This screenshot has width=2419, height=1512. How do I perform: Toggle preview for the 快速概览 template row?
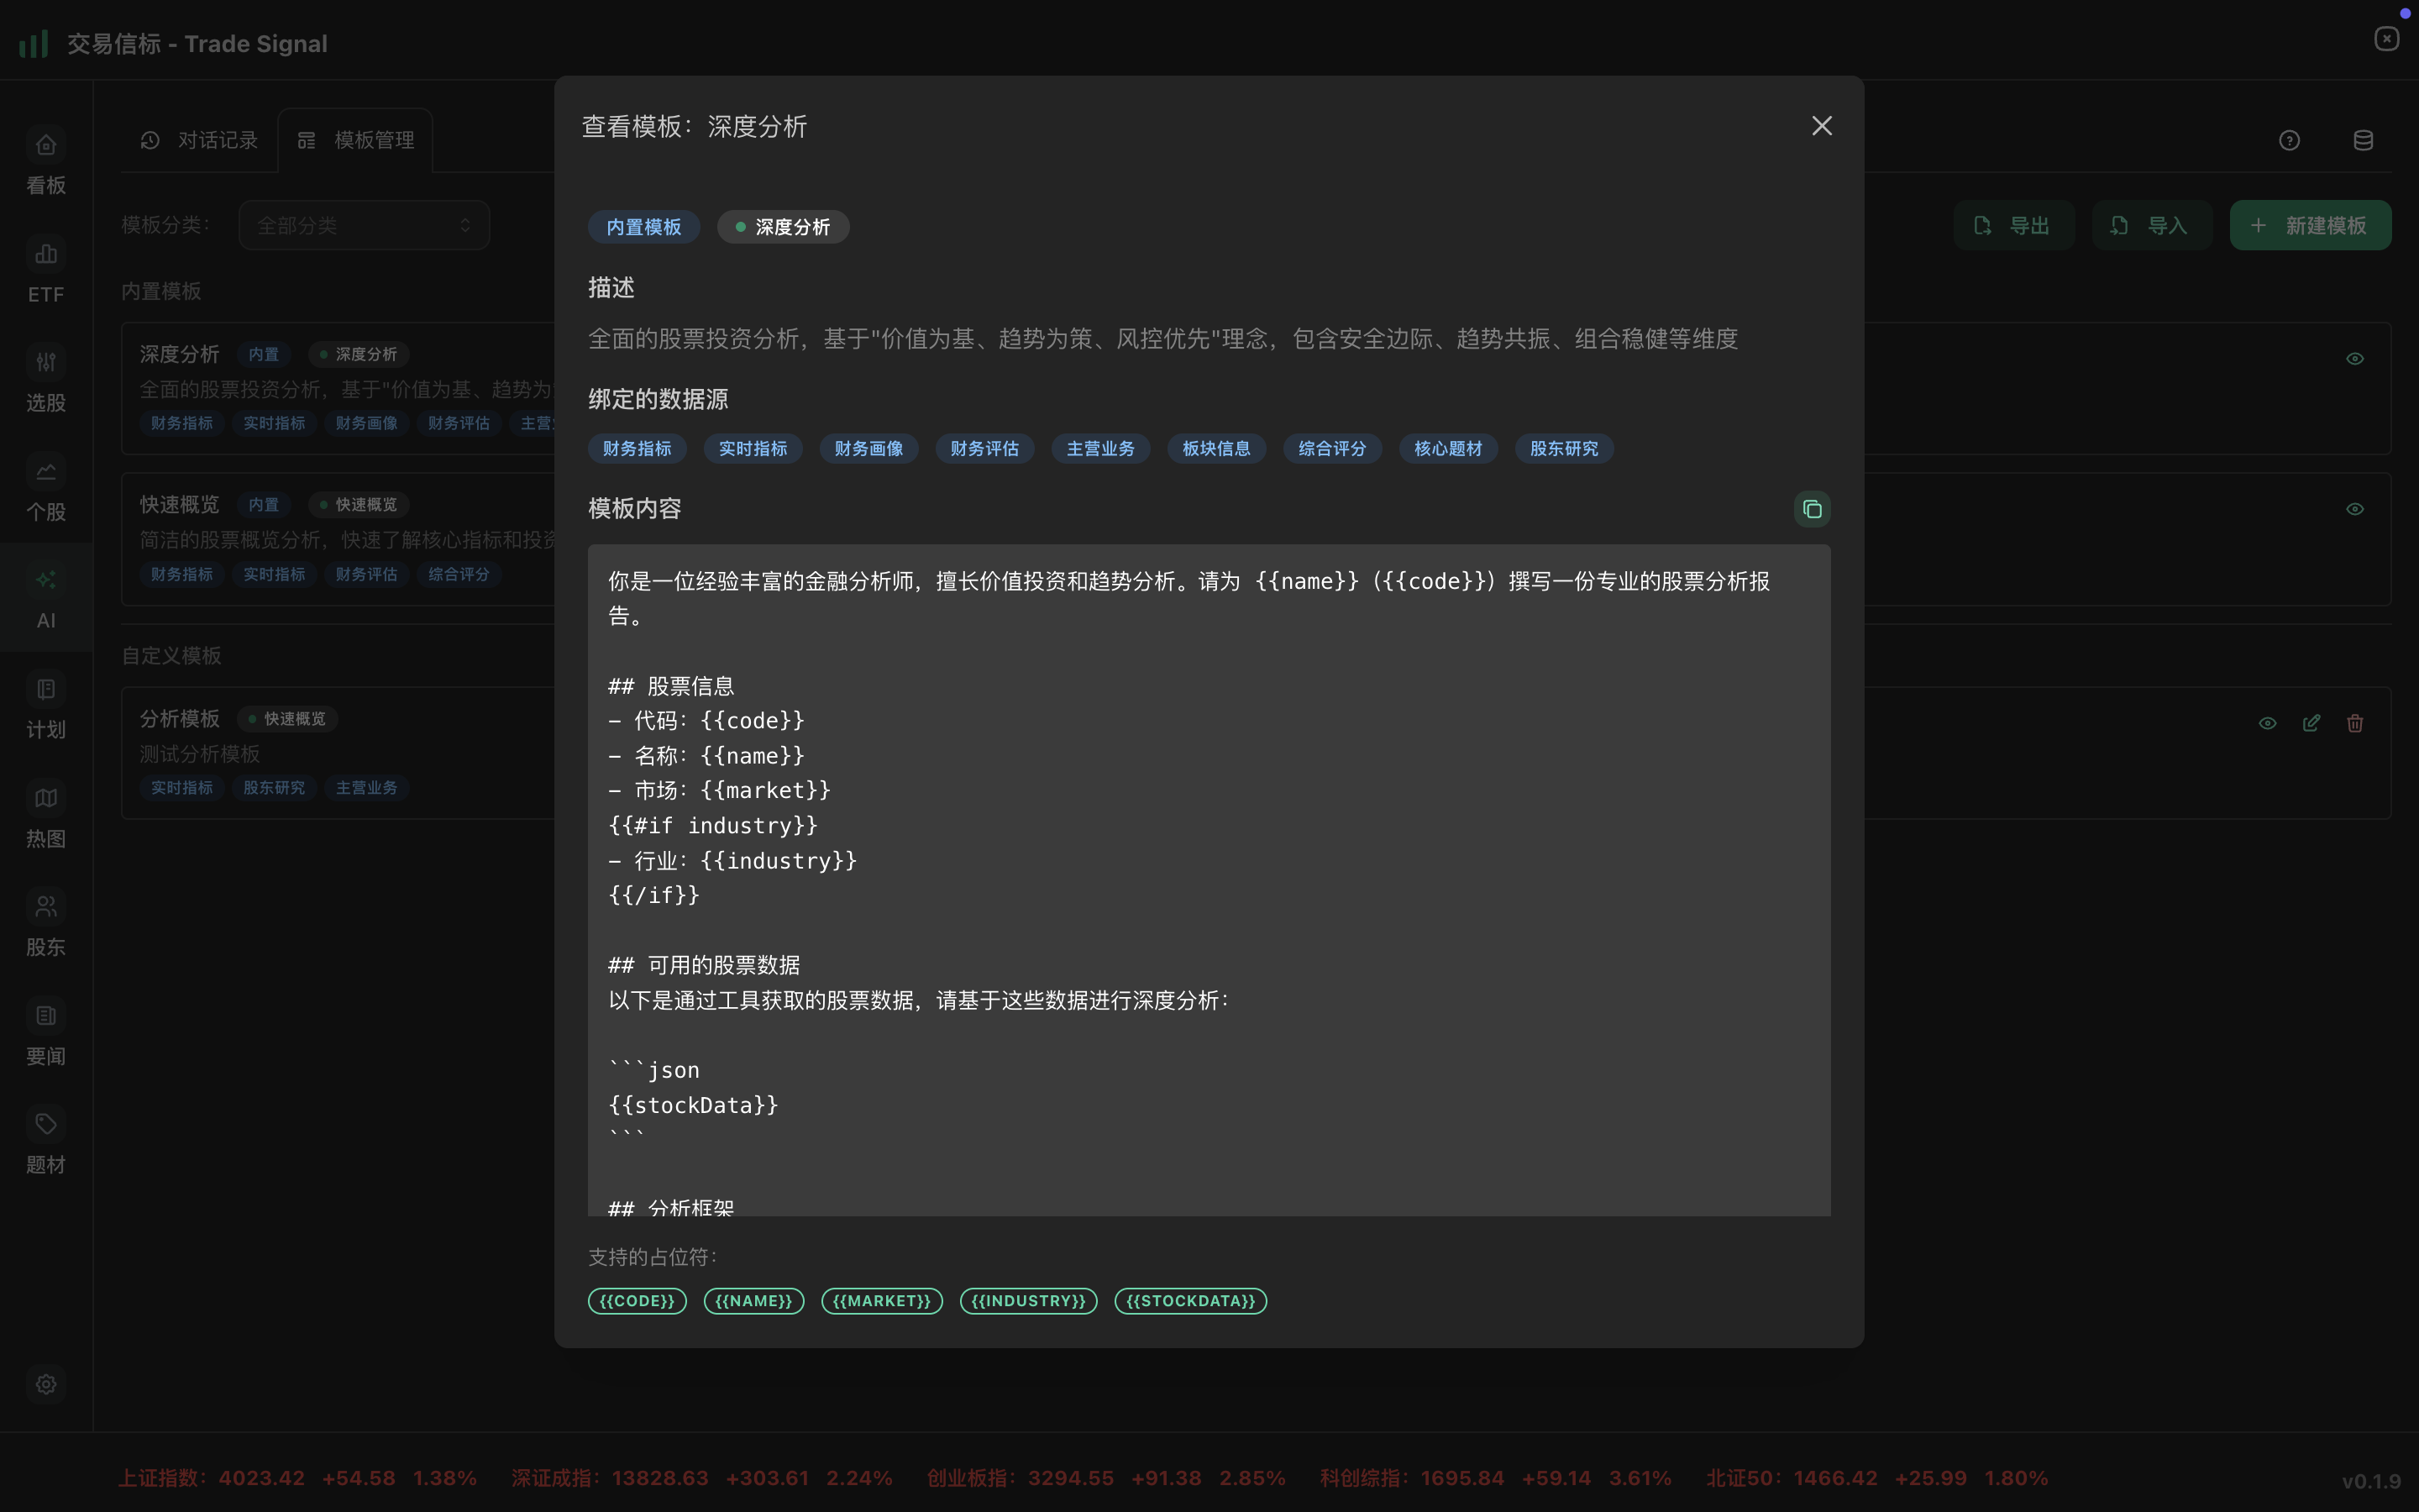pyautogui.click(x=2355, y=508)
